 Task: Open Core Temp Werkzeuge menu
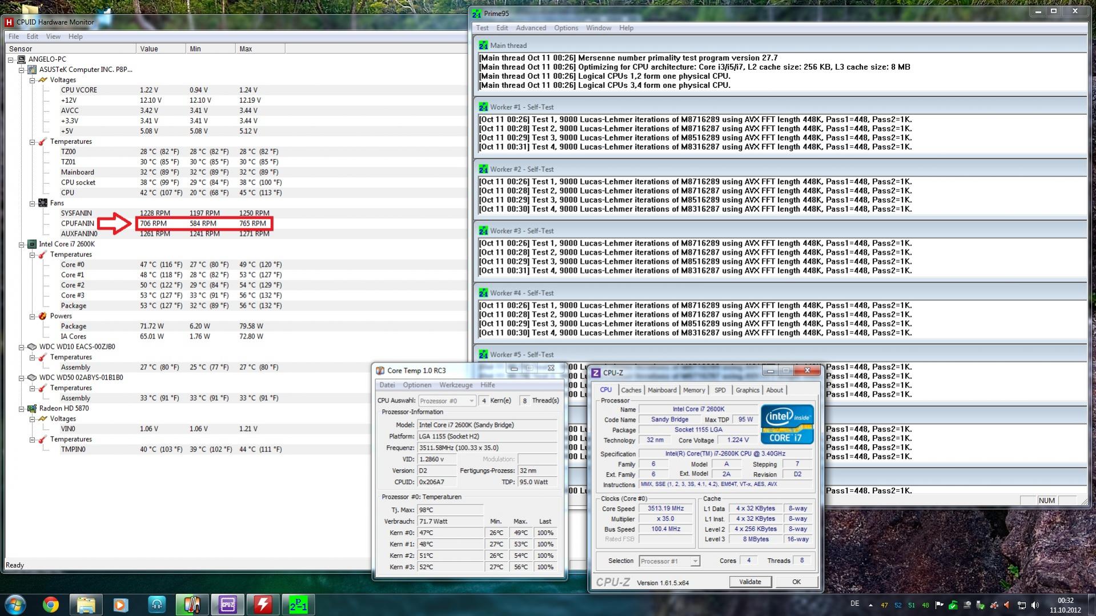(456, 385)
